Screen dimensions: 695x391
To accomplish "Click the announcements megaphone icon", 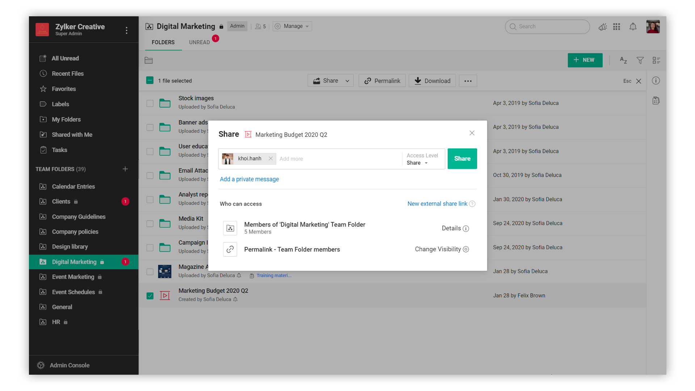I will pyautogui.click(x=602, y=27).
